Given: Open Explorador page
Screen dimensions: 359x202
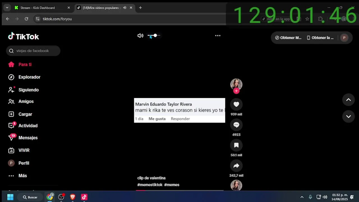Looking at the screenshot, I should click(x=24, y=77).
